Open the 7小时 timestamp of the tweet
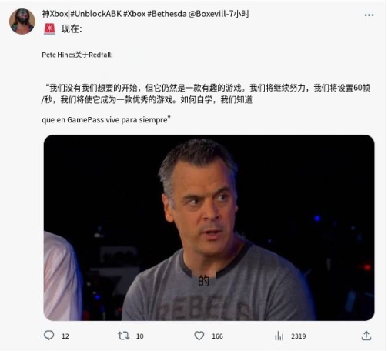 pos(239,14)
